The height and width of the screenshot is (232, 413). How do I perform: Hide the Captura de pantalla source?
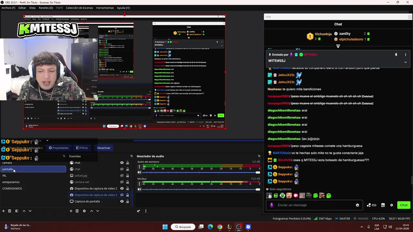click(122, 201)
